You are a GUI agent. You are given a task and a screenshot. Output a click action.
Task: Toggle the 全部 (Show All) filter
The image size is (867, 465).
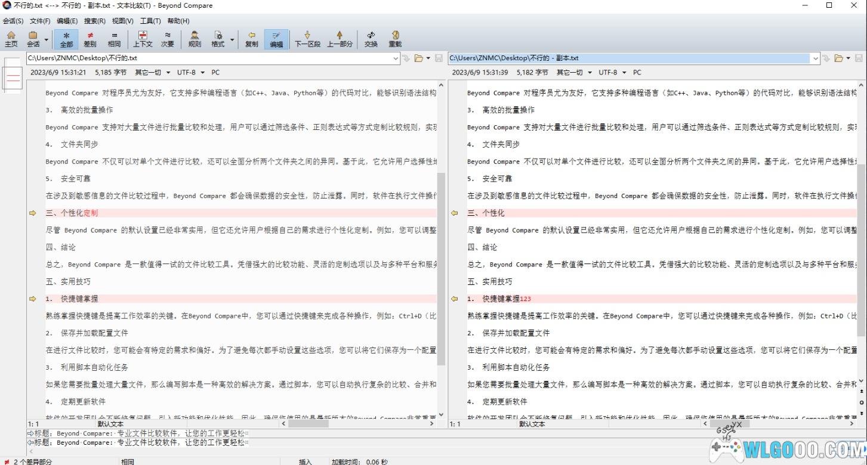click(66, 39)
